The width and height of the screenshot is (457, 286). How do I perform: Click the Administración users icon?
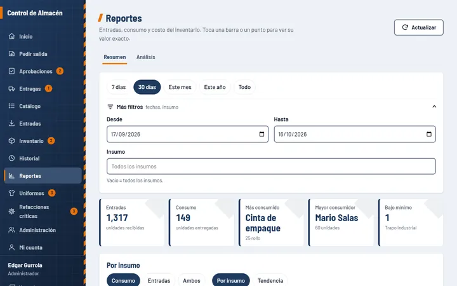pyautogui.click(x=11, y=230)
